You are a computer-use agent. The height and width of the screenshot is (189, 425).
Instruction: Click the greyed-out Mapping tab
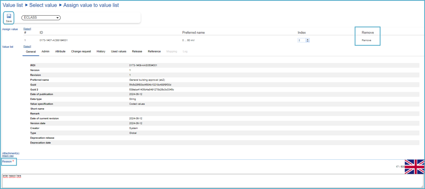172,52
